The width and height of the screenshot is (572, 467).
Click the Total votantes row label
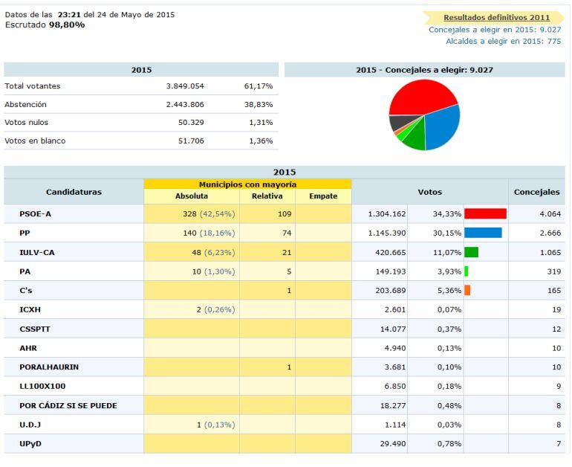tap(33, 86)
